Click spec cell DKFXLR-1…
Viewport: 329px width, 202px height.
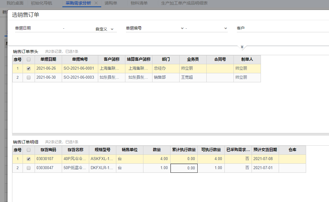pos(103,168)
